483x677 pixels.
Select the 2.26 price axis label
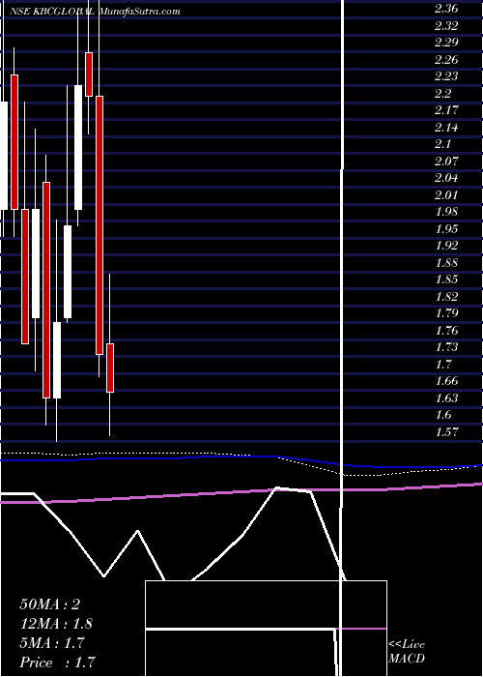pyautogui.click(x=446, y=60)
